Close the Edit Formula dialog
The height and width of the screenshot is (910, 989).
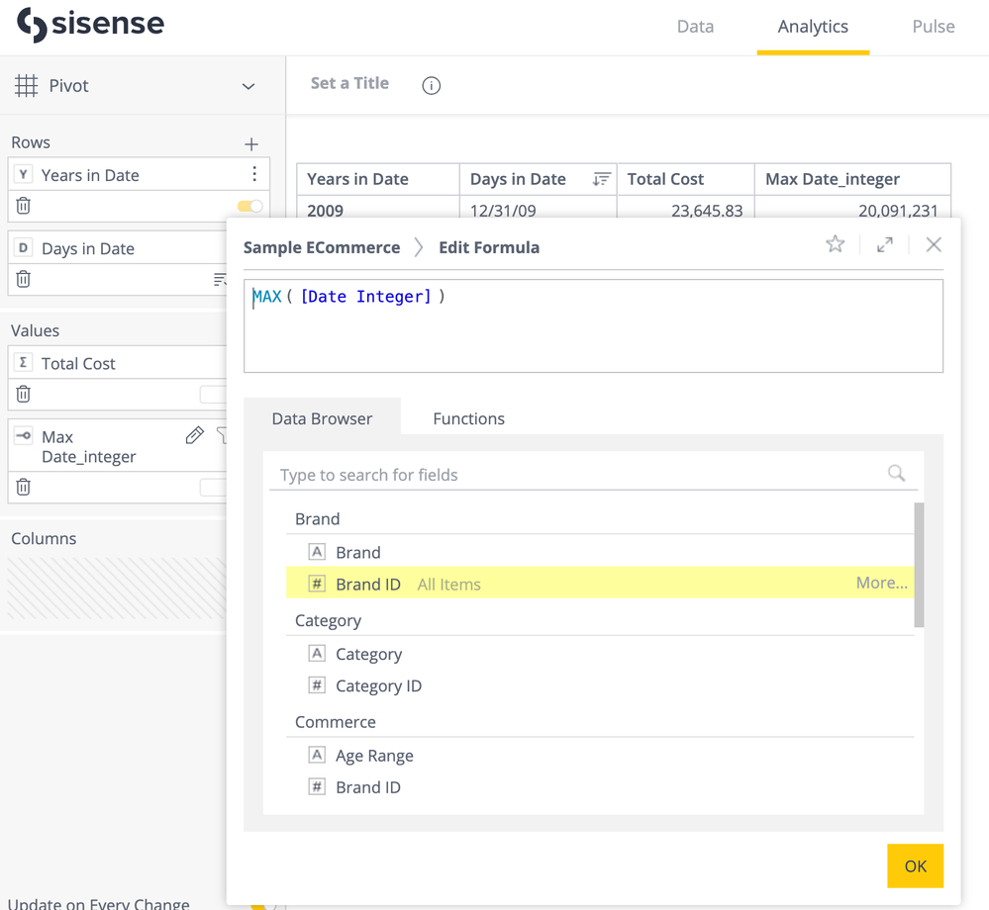point(934,244)
